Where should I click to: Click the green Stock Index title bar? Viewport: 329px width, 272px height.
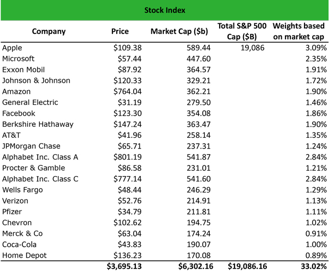click(164, 10)
